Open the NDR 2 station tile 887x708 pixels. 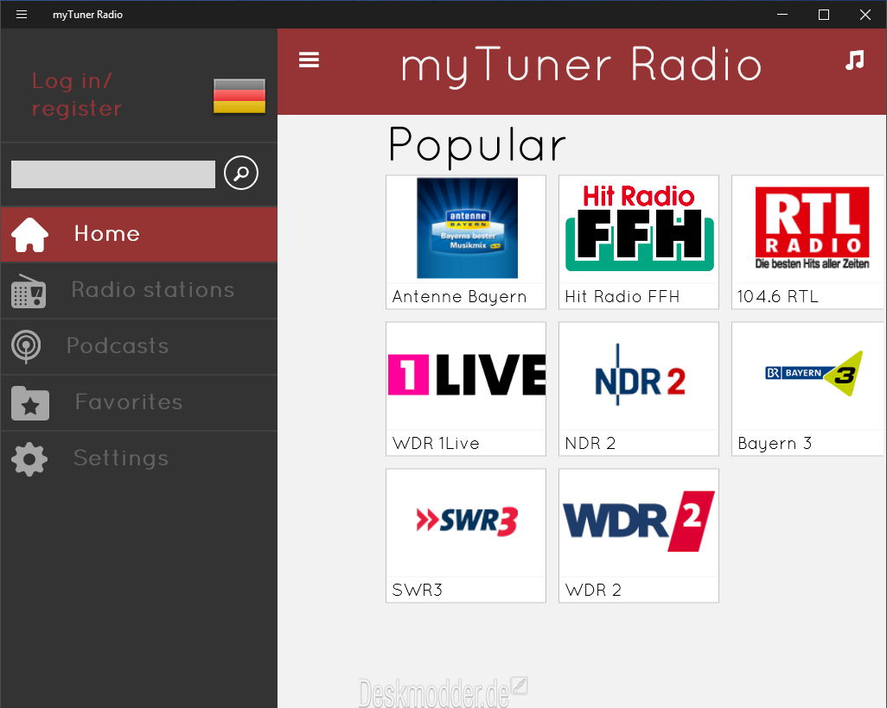(638, 376)
